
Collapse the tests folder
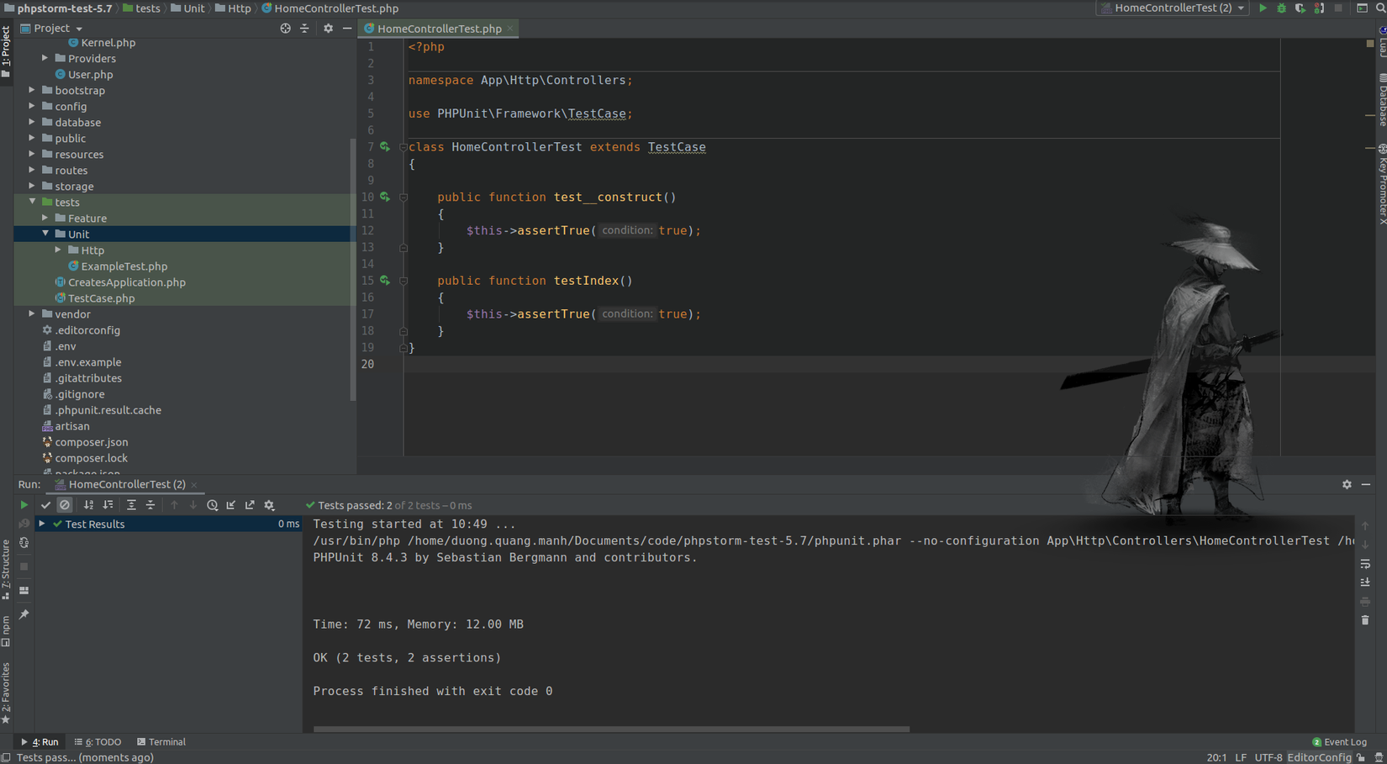pos(32,202)
